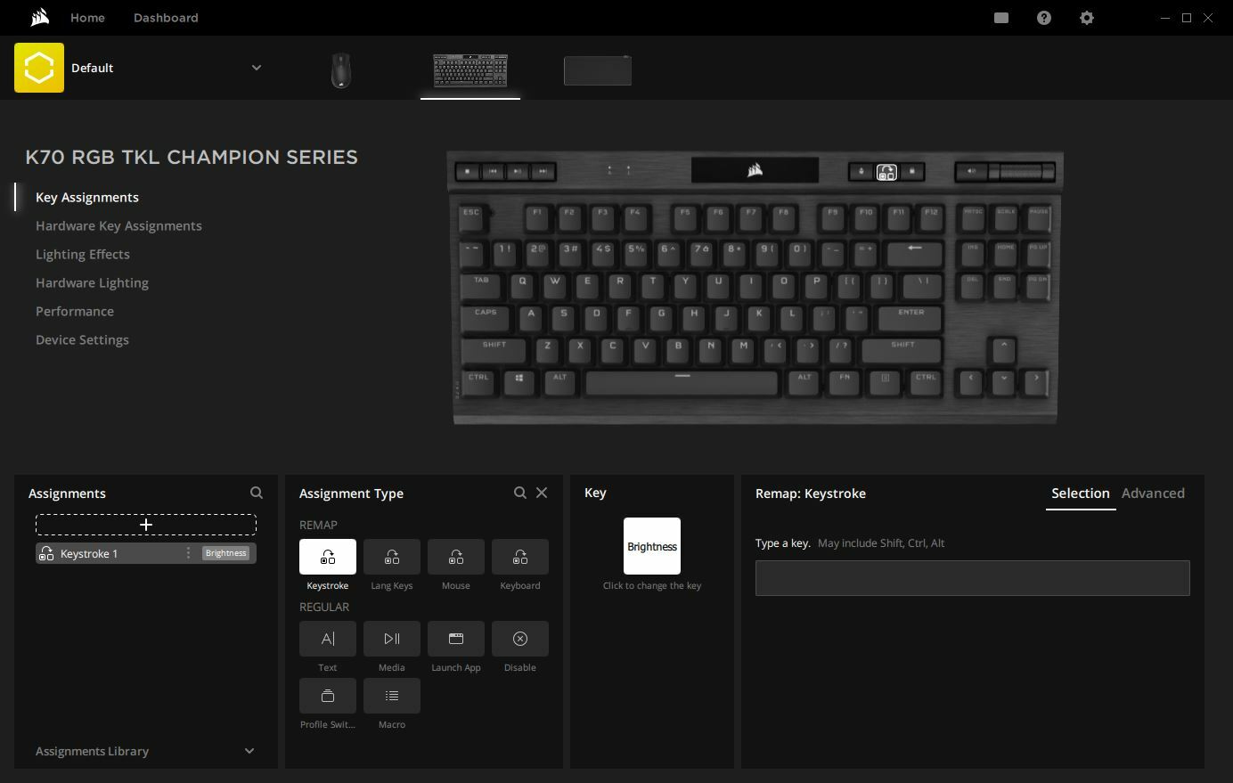Image resolution: width=1233 pixels, height=783 pixels.
Task: Open the Keystroke 1 options menu
Action: pyautogui.click(x=188, y=553)
